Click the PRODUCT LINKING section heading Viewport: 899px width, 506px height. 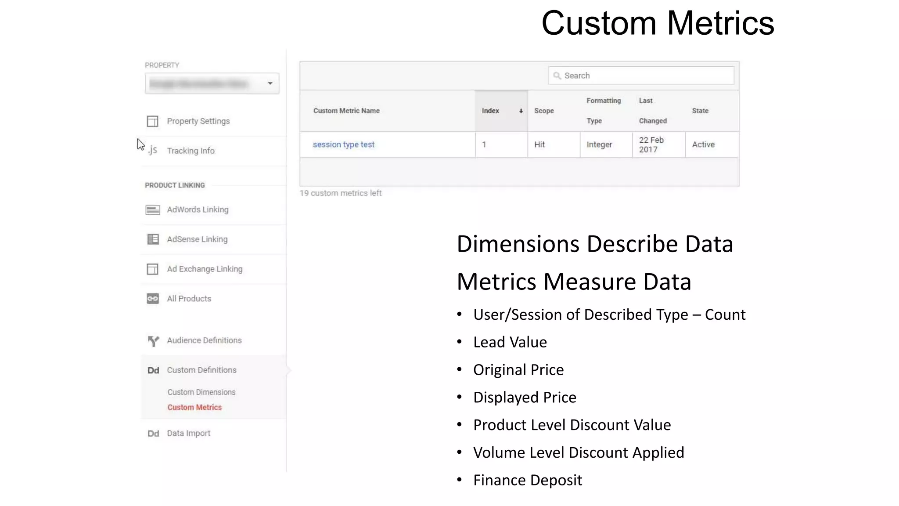(x=175, y=185)
